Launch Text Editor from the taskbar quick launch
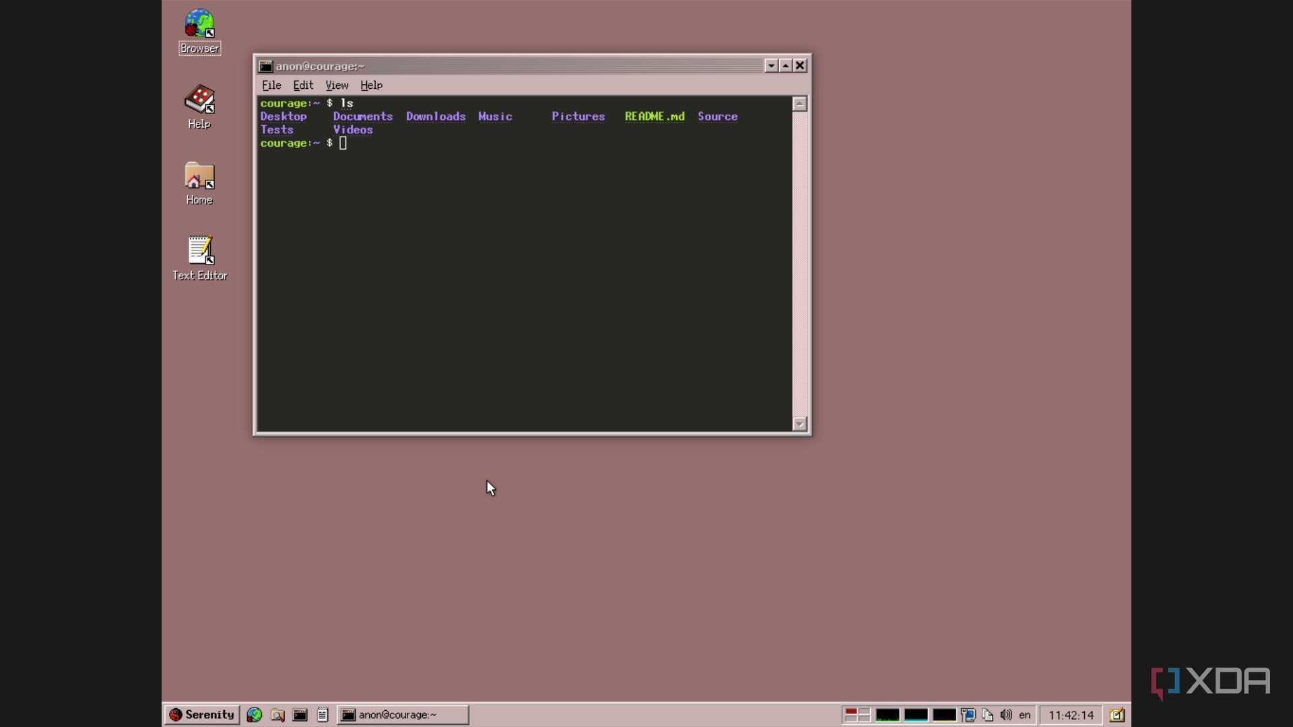Image resolution: width=1293 pixels, height=727 pixels. 323,715
